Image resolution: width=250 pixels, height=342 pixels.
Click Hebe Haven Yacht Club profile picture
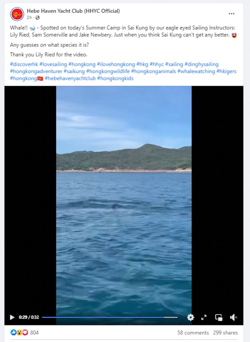[17, 14]
